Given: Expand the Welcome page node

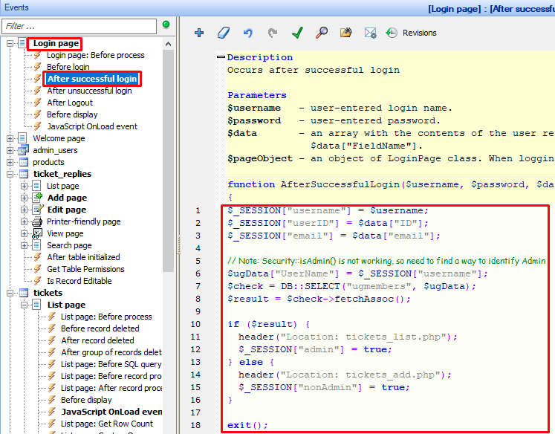Looking at the screenshot, I should [x=10, y=138].
